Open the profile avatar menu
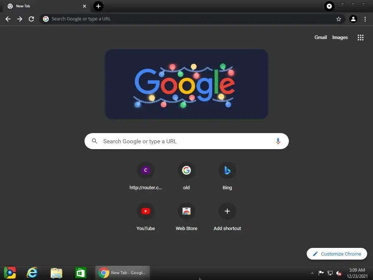This screenshot has height=280, width=373. [353, 19]
